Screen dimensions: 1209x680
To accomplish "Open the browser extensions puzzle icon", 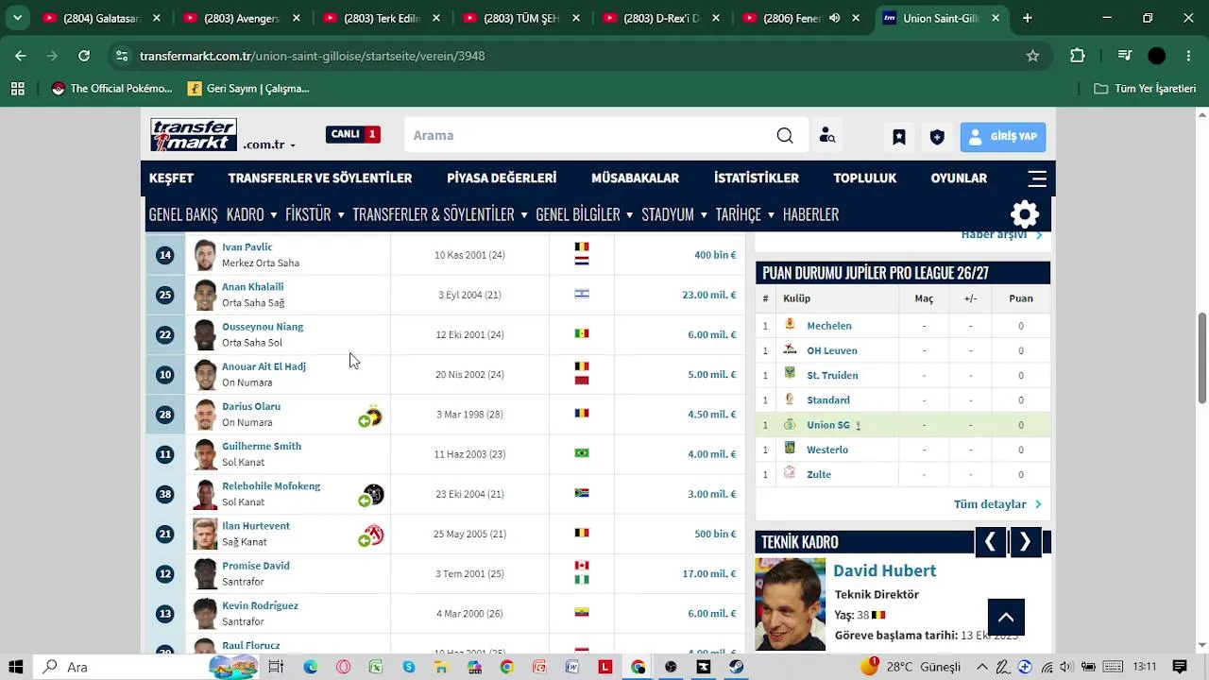I will pyautogui.click(x=1078, y=56).
